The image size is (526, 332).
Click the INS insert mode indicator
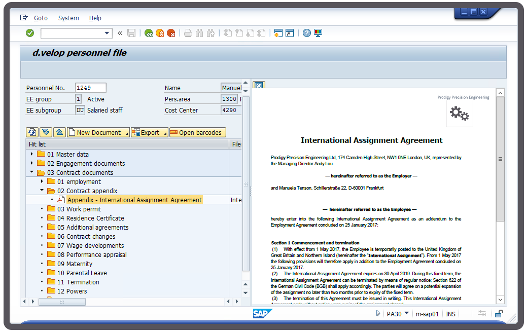450,314
